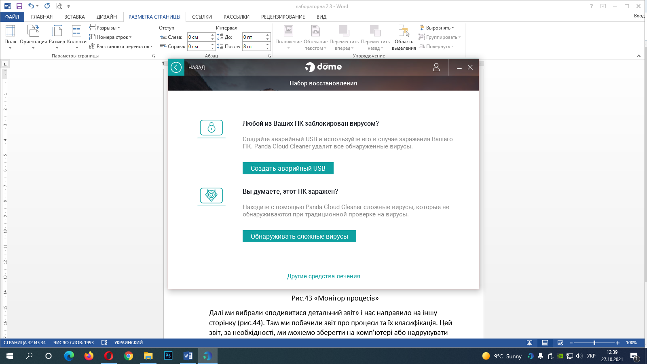Open Firefox from the taskbar
647x364 pixels.
[89, 356]
